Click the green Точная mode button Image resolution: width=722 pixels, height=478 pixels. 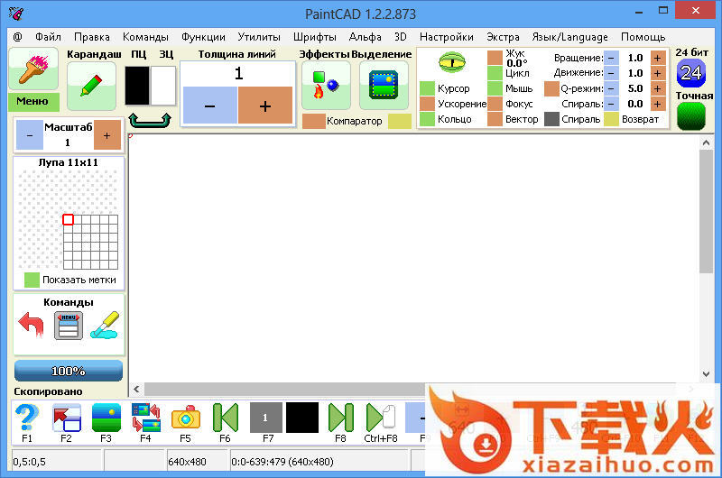690,116
